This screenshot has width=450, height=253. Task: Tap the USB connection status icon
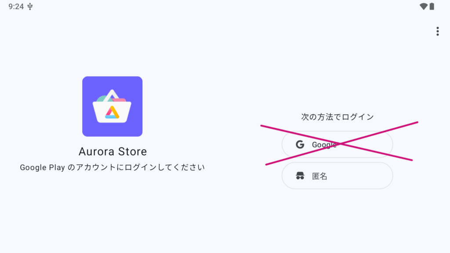click(30, 7)
